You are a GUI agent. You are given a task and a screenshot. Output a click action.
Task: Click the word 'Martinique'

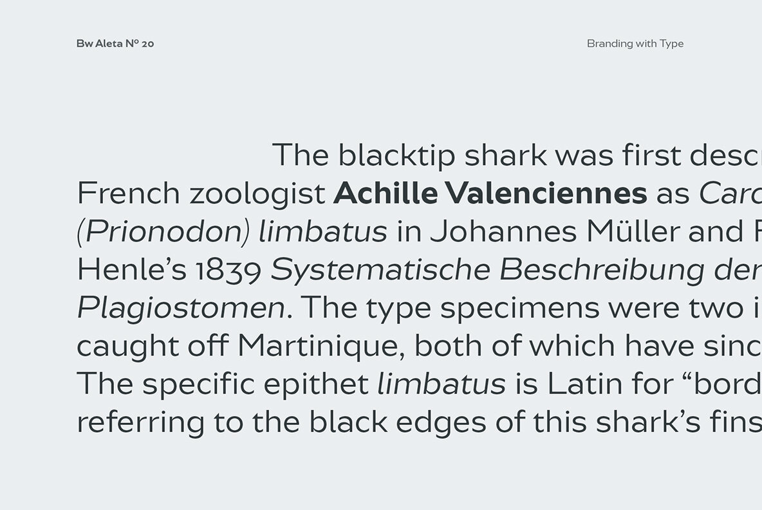pos(321,346)
